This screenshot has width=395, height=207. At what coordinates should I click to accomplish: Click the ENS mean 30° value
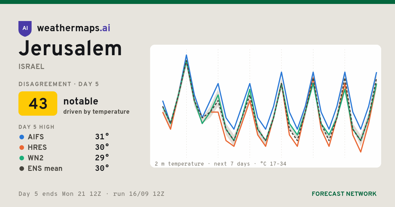pyautogui.click(x=102, y=169)
